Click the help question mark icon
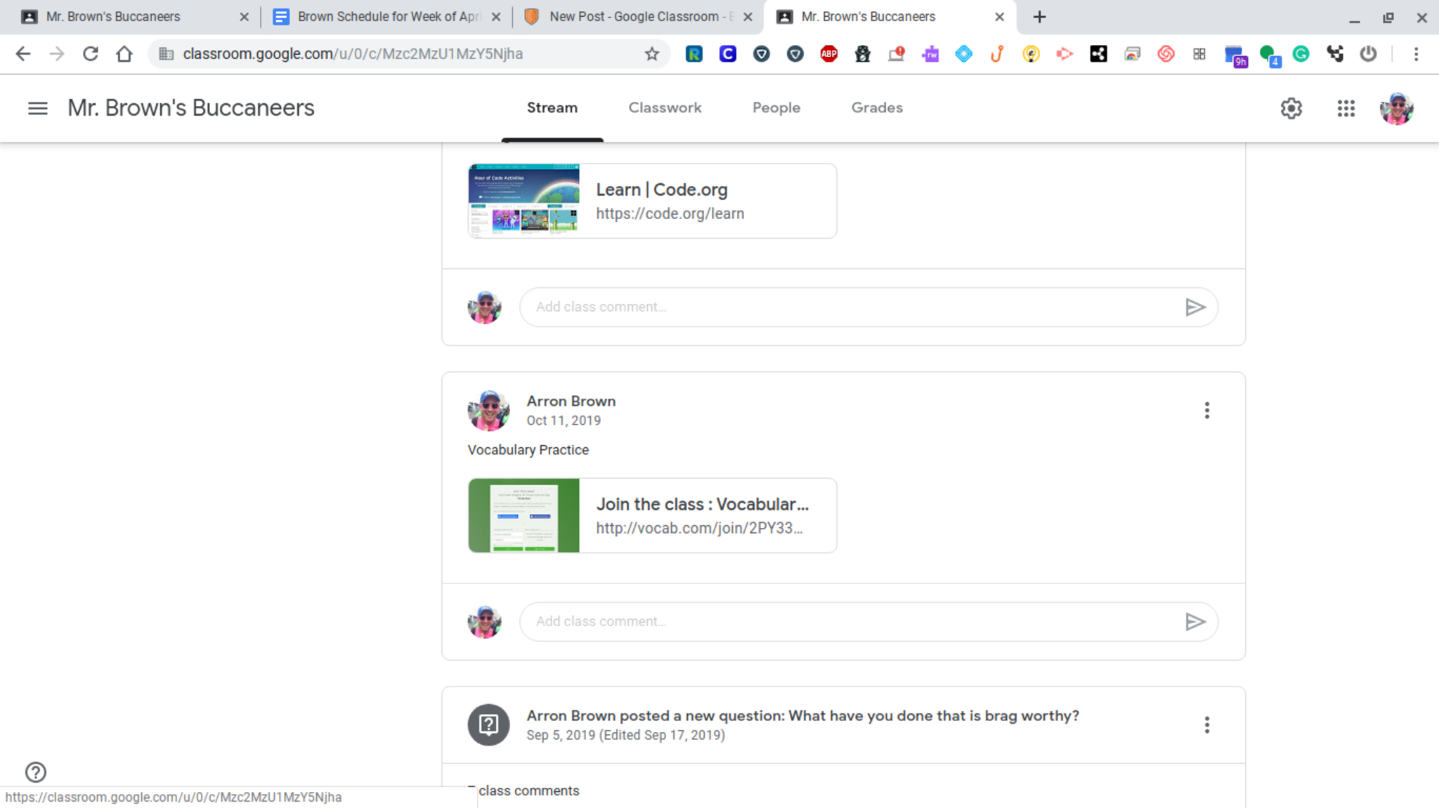The width and height of the screenshot is (1439, 808). pyautogui.click(x=36, y=772)
